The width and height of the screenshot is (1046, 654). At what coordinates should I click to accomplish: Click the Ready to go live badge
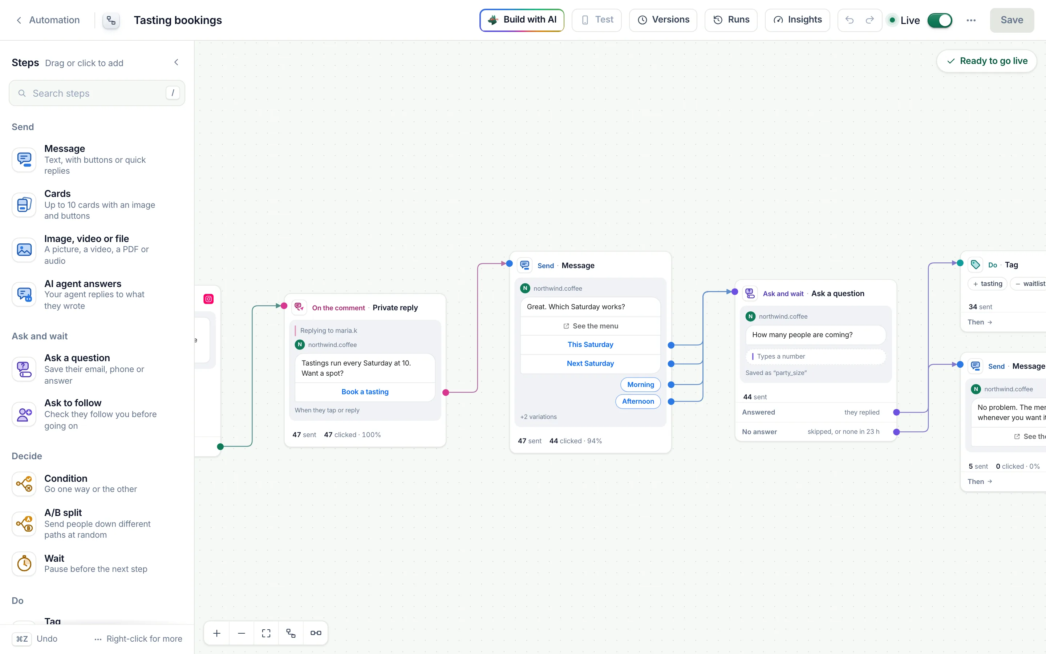(987, 61)
